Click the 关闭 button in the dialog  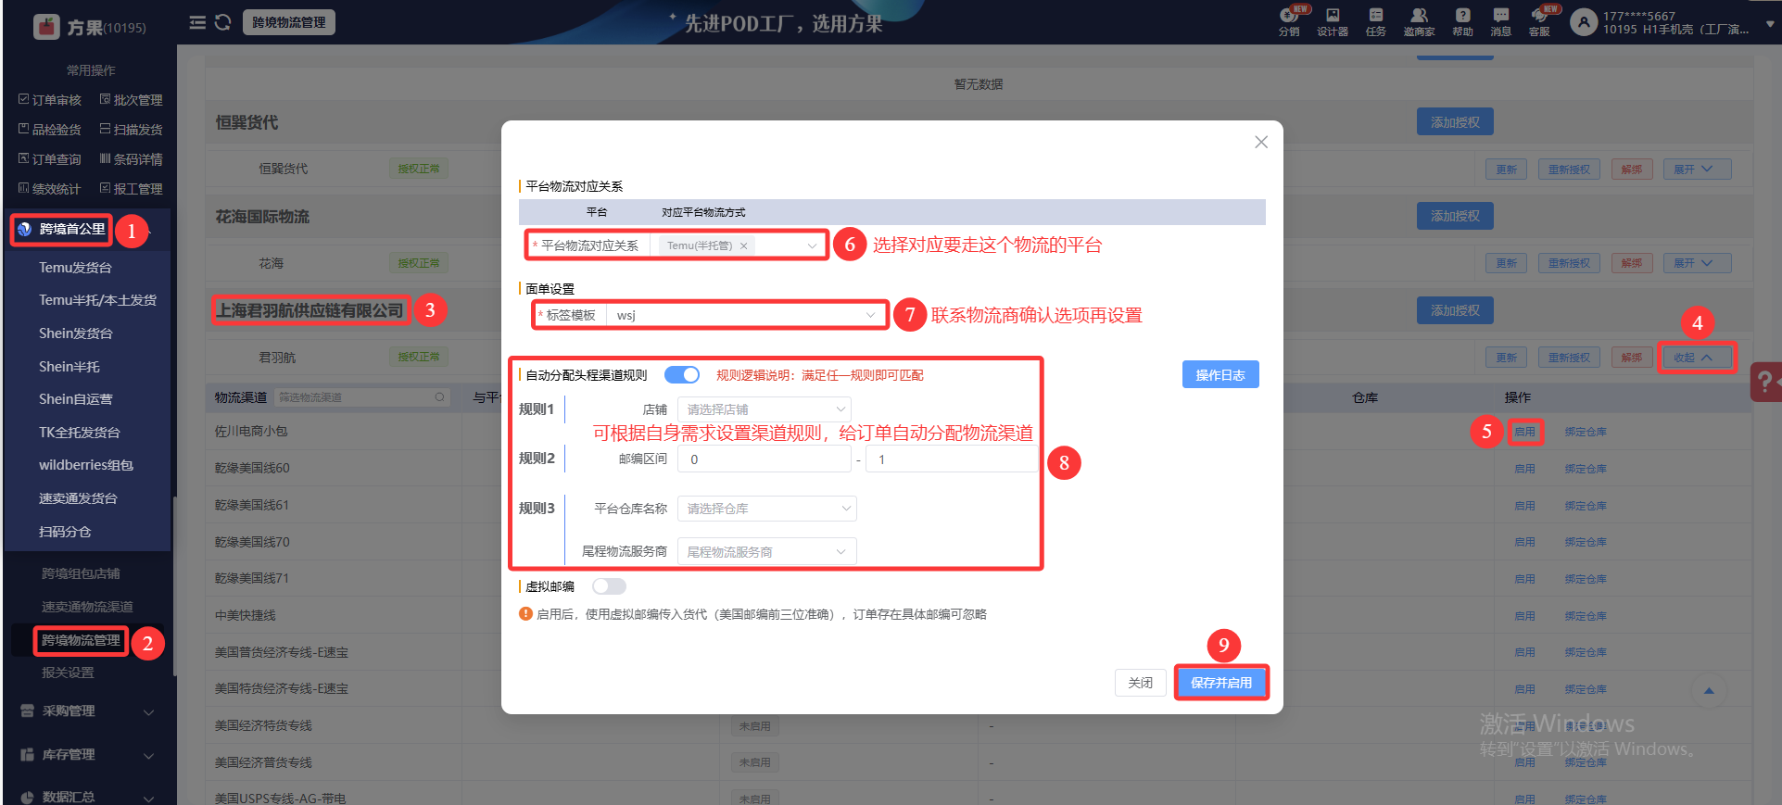tap(1141, 683)
